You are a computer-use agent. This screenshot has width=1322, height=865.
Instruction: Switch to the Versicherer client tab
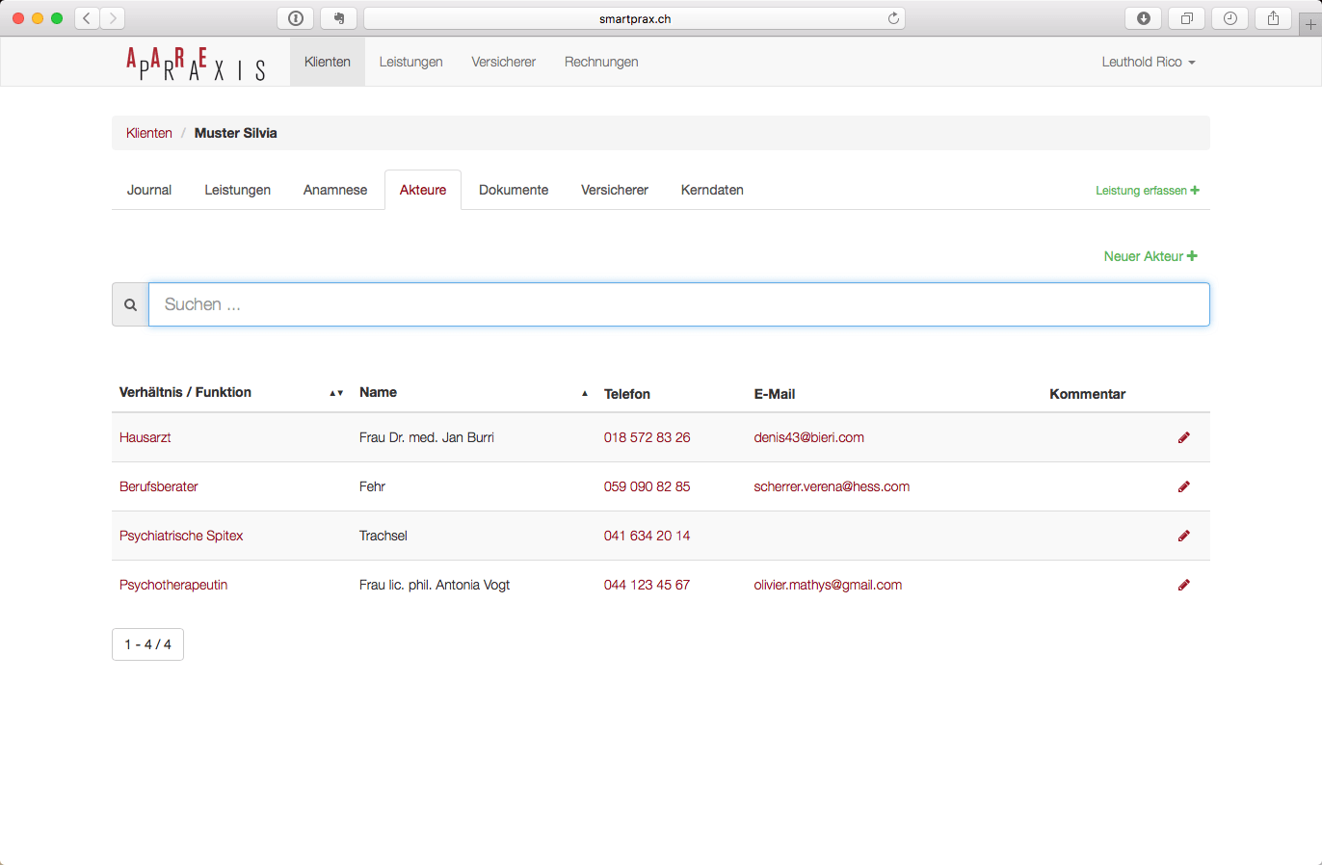[x=615, y=190]
